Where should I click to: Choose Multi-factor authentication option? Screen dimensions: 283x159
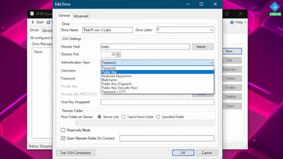coord(157,80)
